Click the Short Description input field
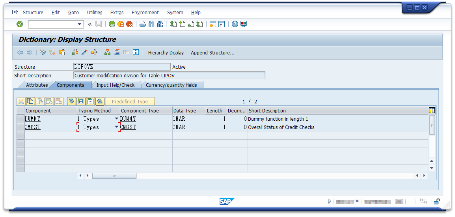 click(170, 75)
